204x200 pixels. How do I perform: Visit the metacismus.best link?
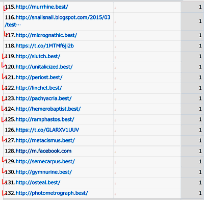point(45,140)
